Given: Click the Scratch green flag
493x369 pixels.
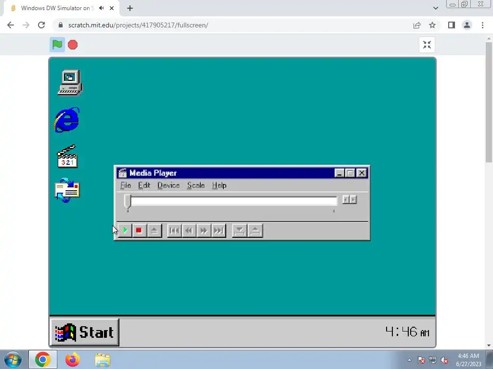Looking at the screenshot, I should click(57, 45).
